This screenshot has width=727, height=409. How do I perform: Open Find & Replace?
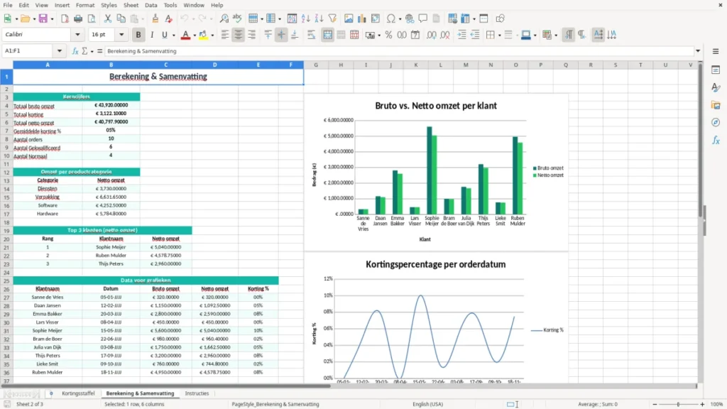click(x=224, y=18)
